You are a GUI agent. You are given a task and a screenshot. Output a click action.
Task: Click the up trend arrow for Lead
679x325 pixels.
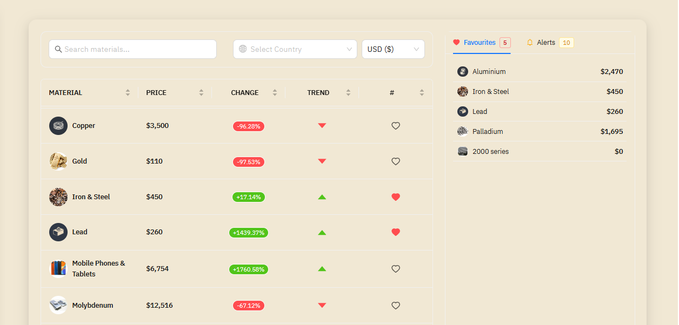point(322,233)
